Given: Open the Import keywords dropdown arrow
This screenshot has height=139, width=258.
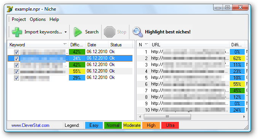Looking at the screenshot, I should (x=66, y=32).
